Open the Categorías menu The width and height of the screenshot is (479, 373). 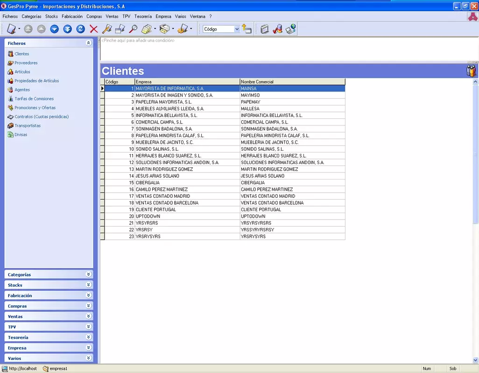(31, 16)
